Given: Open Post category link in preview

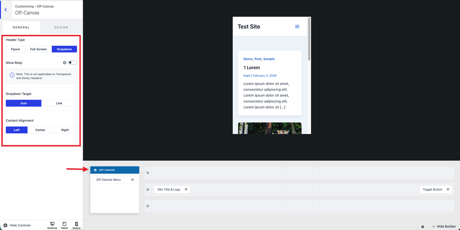Looking at the screenshot, I should [257, 59].
